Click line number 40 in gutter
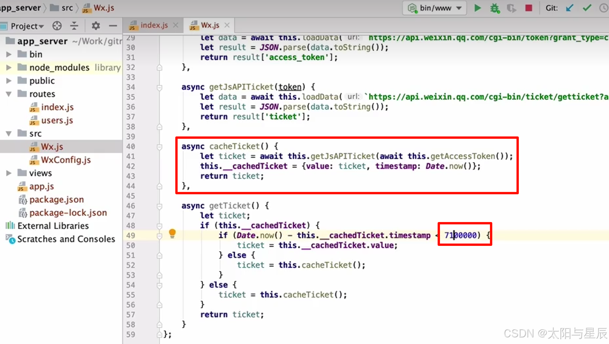Viewport: 609px width, 344px height. click(x=130, y=147)
